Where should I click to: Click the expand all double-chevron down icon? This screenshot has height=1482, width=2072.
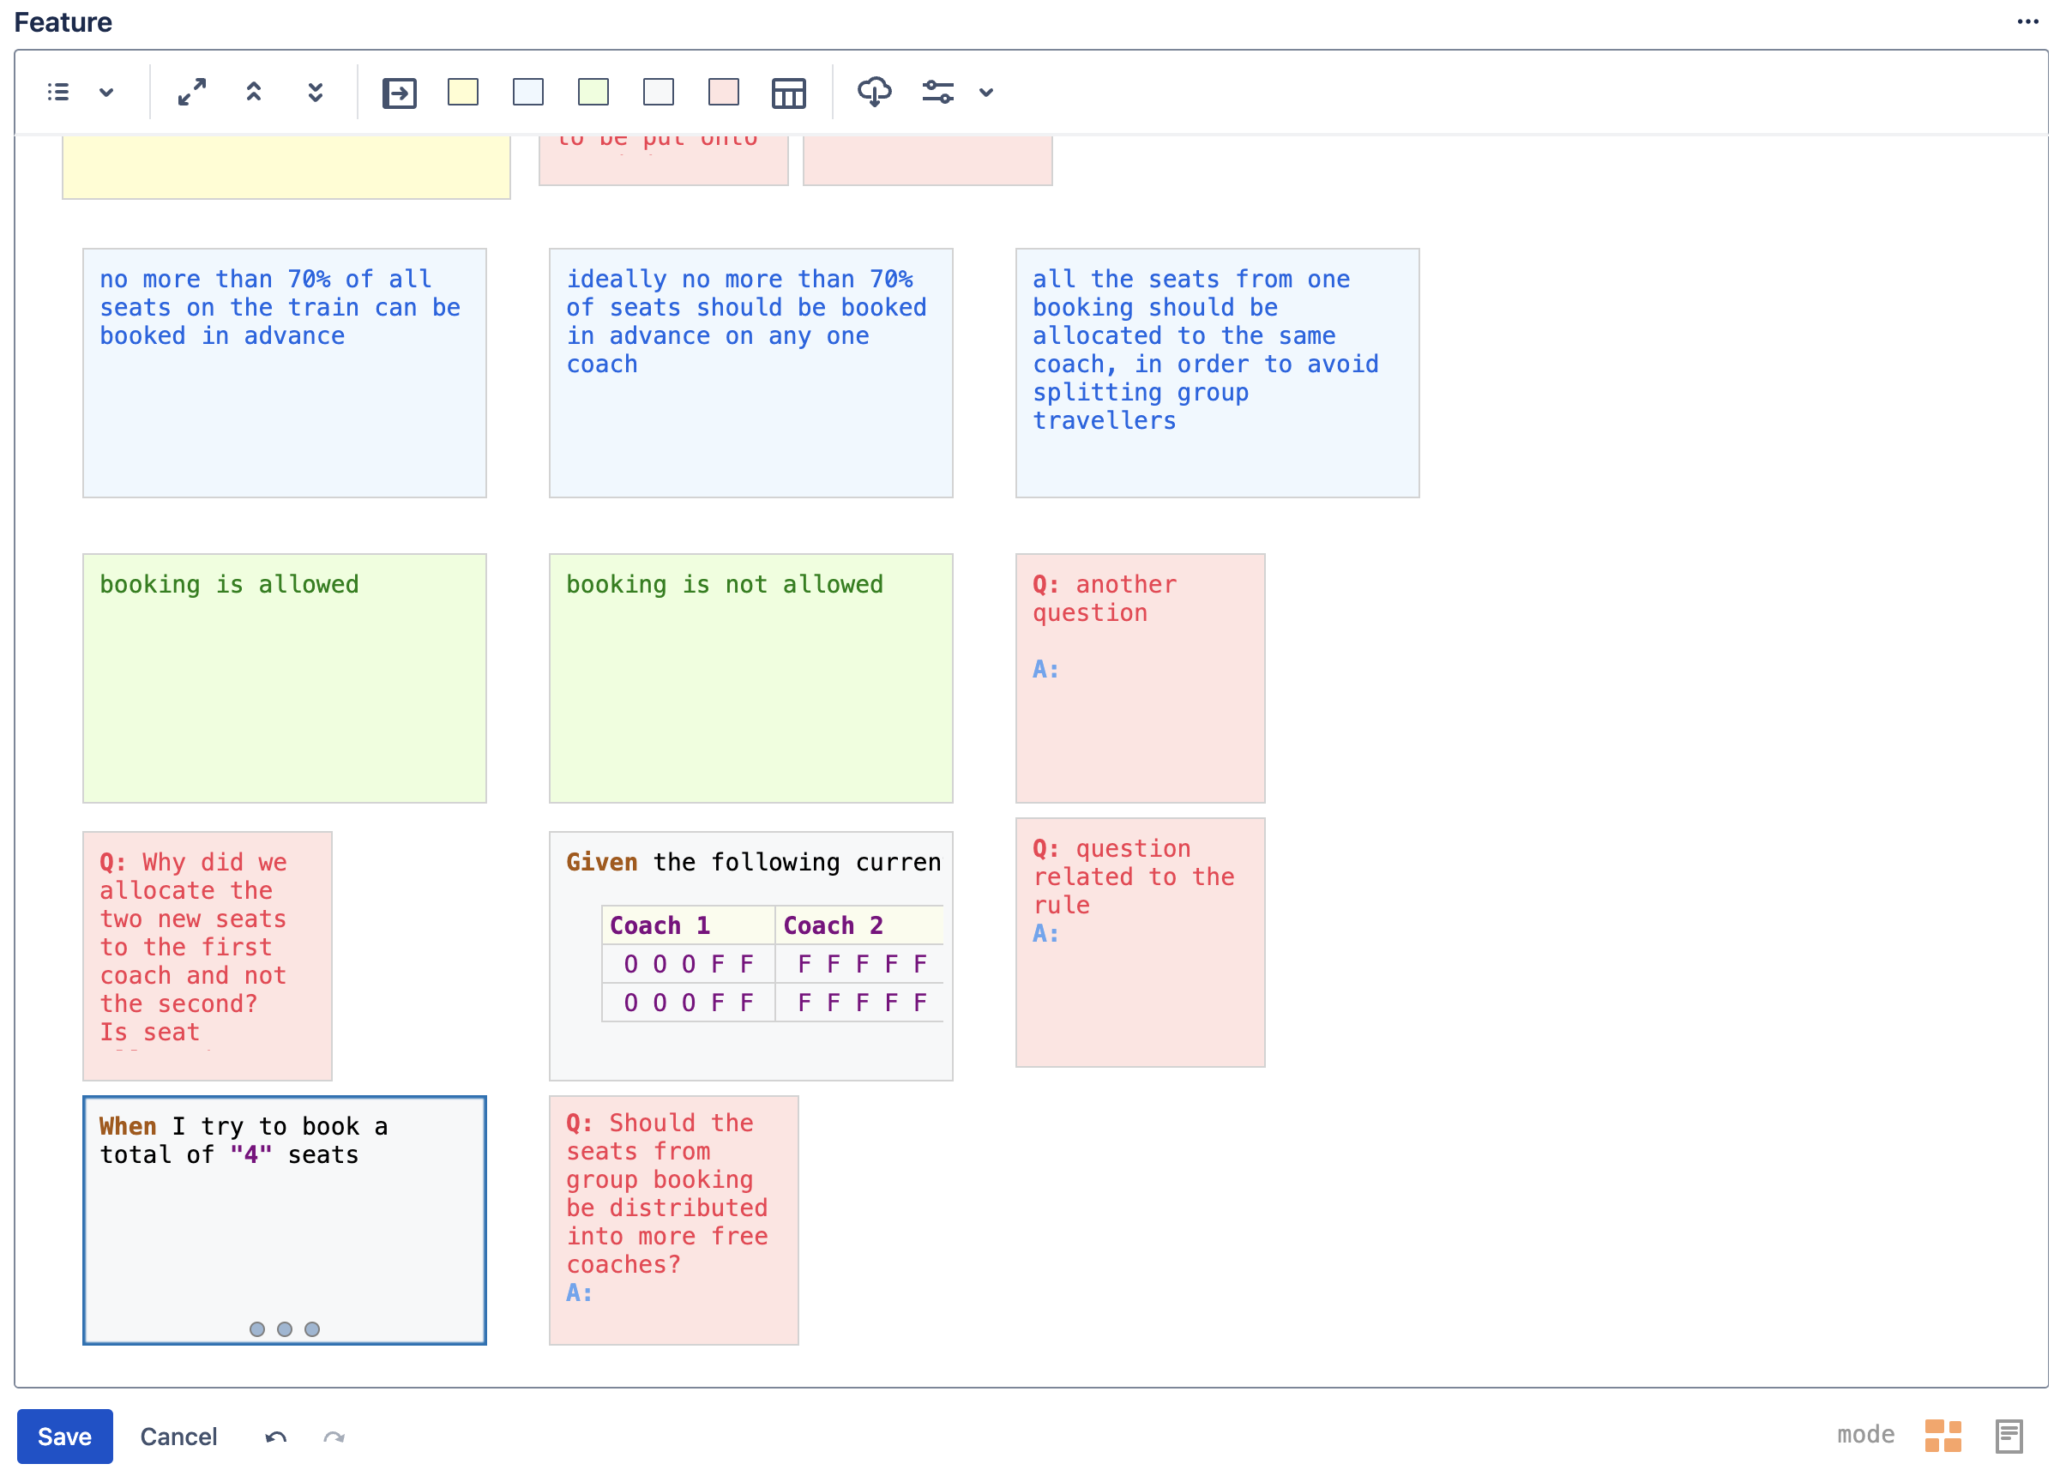(x=315, y=92)
